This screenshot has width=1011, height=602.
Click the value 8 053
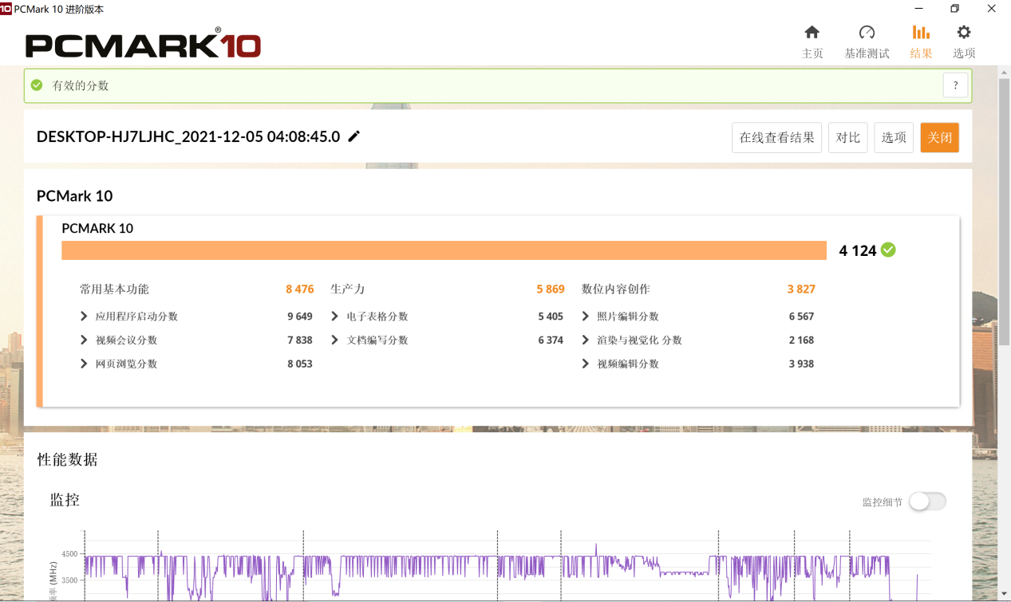(x=300, y=364)
